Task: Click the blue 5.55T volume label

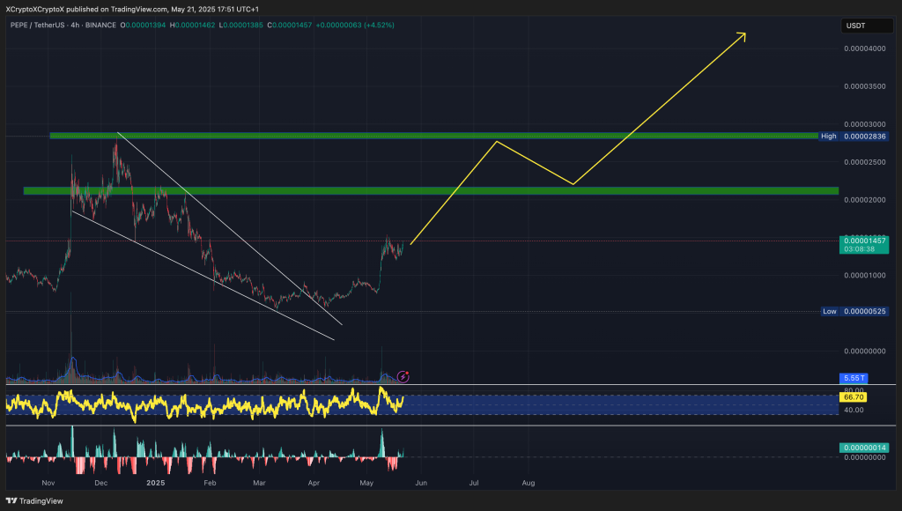Action: pos(854,378)
